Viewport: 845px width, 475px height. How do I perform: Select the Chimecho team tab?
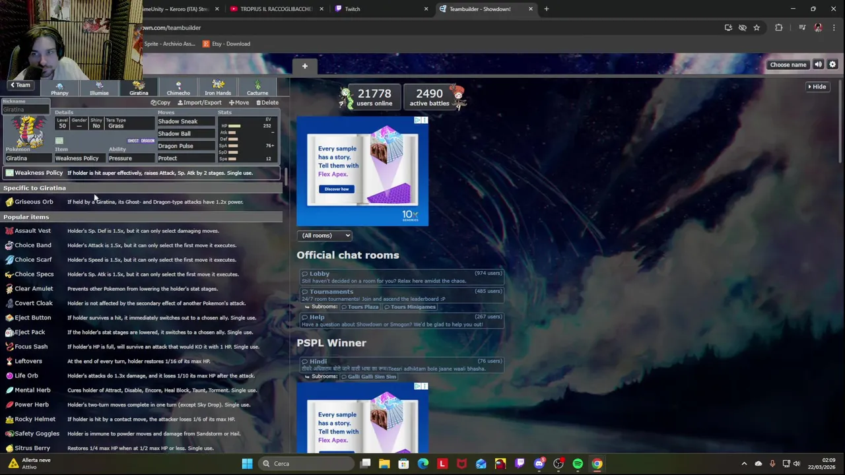click(178, 88)
